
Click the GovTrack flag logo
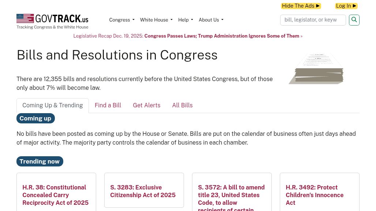click(25, 18)
